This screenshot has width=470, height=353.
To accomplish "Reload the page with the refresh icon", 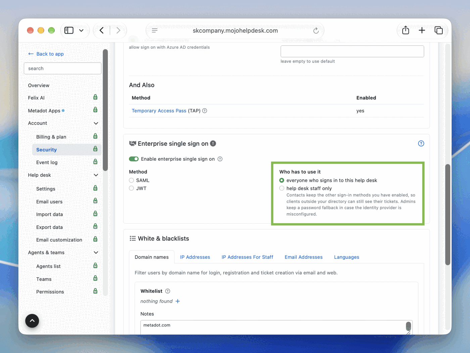I will pyautogui.click(x=316, y=31).
